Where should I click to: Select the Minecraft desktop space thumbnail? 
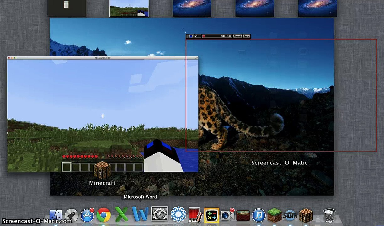click(129, 8)
